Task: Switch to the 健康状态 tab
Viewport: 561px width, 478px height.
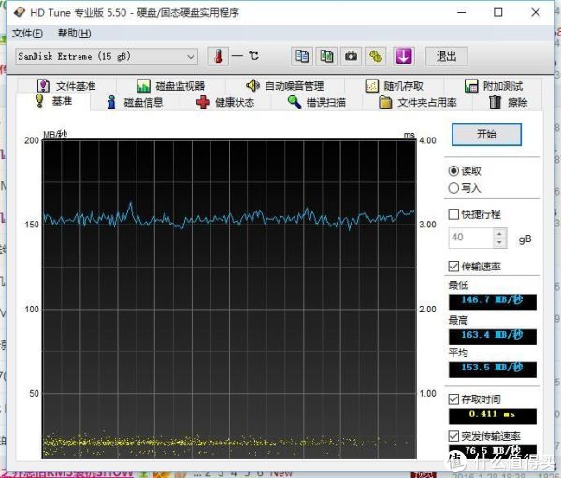Action: [225, 102]
